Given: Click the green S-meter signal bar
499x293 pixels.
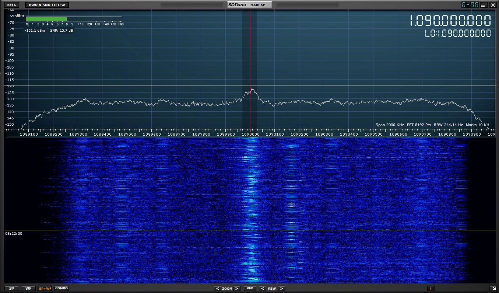Looking at the screenshot, I should 46,19.
